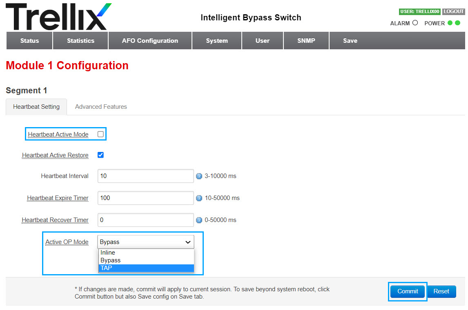Viewport: 468px width, 310px height.
Task: Click the Heartbeat Interval input field
Action: click(146, 176)
